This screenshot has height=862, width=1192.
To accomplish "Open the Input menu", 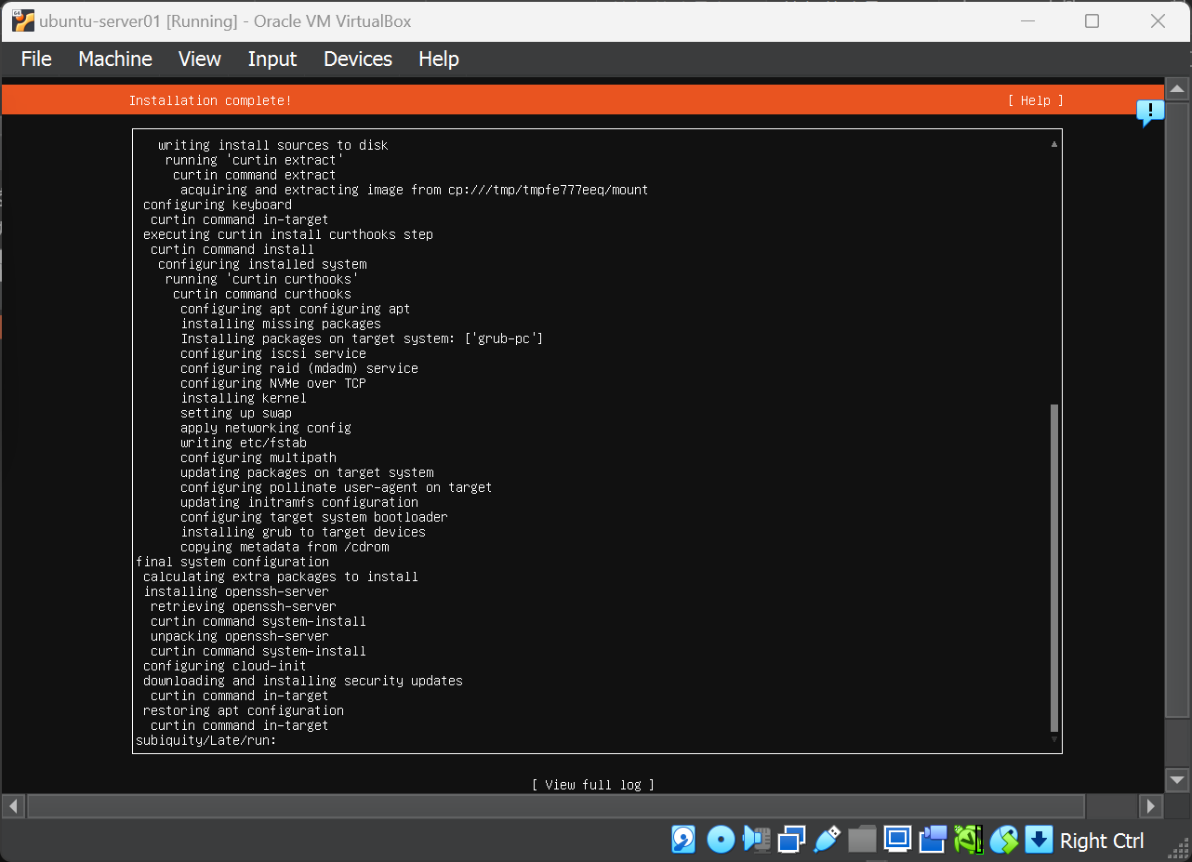I will [272, 59].
